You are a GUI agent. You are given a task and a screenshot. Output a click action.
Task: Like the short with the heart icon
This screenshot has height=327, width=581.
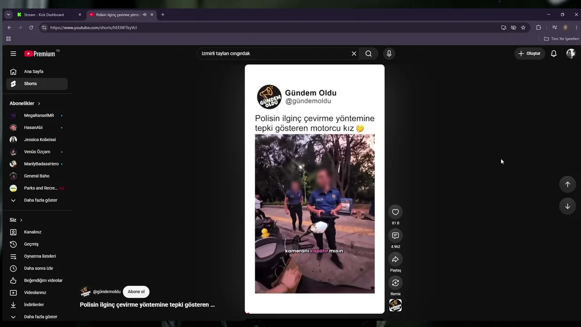pyautogui.click(x=395, y=212)
